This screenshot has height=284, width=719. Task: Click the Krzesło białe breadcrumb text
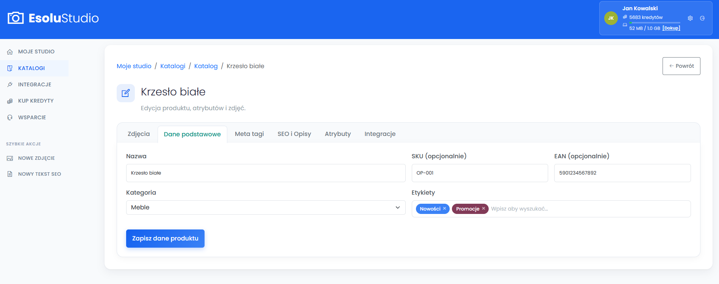click(245, 66)
